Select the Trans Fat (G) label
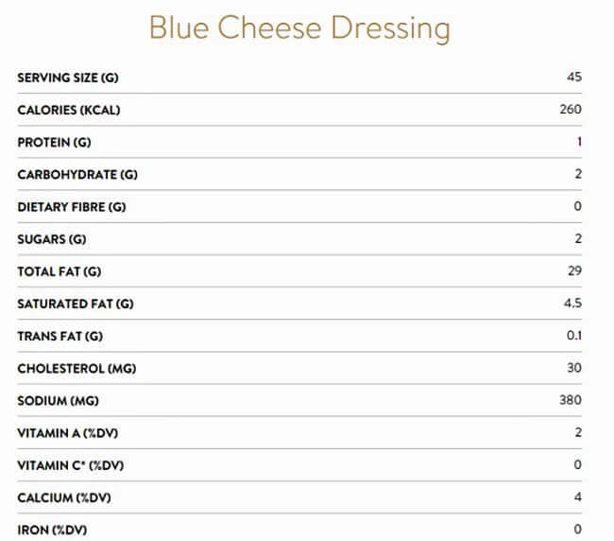Image resolution: width=614 pixels, height=541 pixels. (x=60, y=336)
